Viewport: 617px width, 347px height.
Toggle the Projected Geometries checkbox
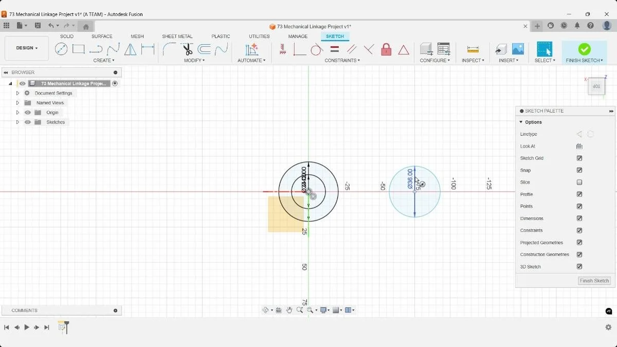[x=579, y=243]
